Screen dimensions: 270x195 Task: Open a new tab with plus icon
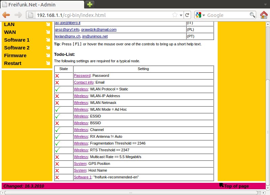pyautogui.click(x=90, y=4)
